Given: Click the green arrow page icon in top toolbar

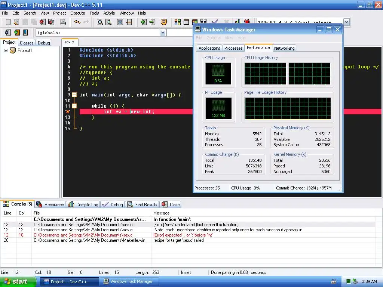Looking at the screenshot, I should pos(152,22).
